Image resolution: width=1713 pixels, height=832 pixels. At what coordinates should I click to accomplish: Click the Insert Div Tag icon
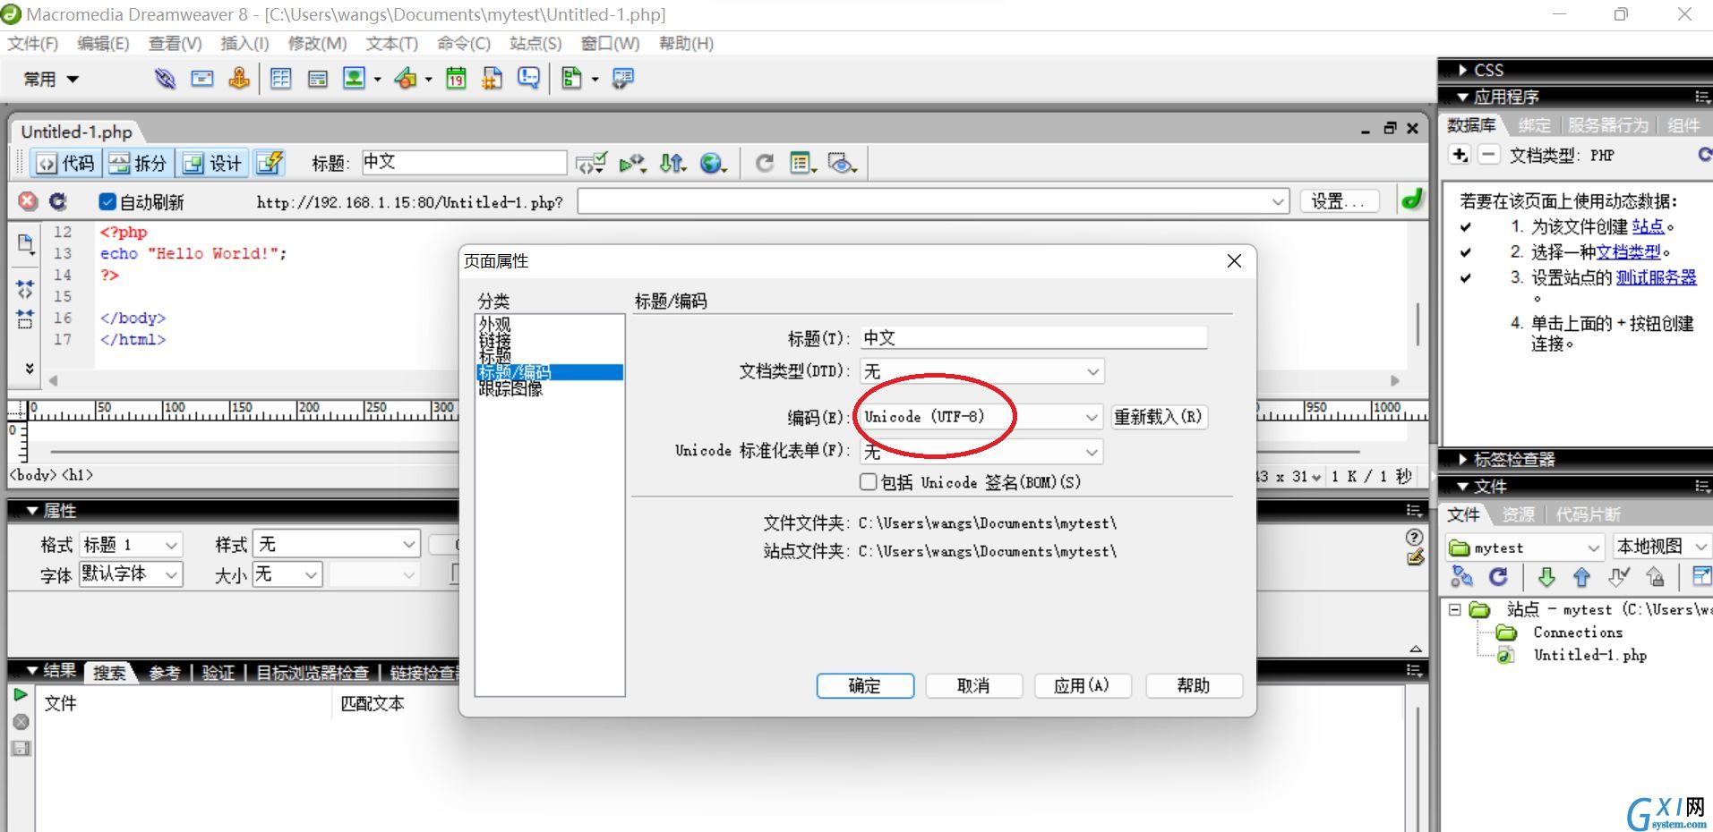[318, 79]
